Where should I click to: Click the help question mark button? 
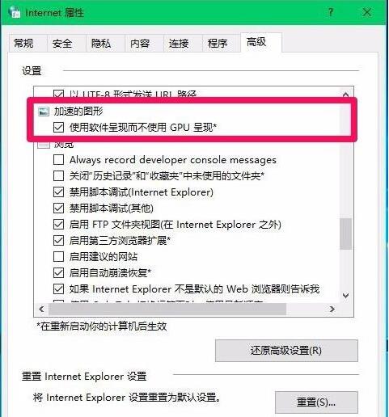pos(331,12)
